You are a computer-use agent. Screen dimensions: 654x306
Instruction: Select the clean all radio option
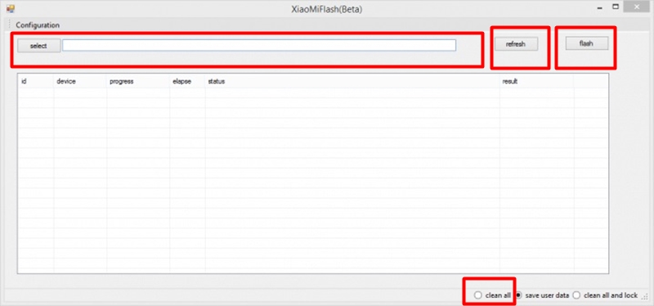click(x=492, y=295)
